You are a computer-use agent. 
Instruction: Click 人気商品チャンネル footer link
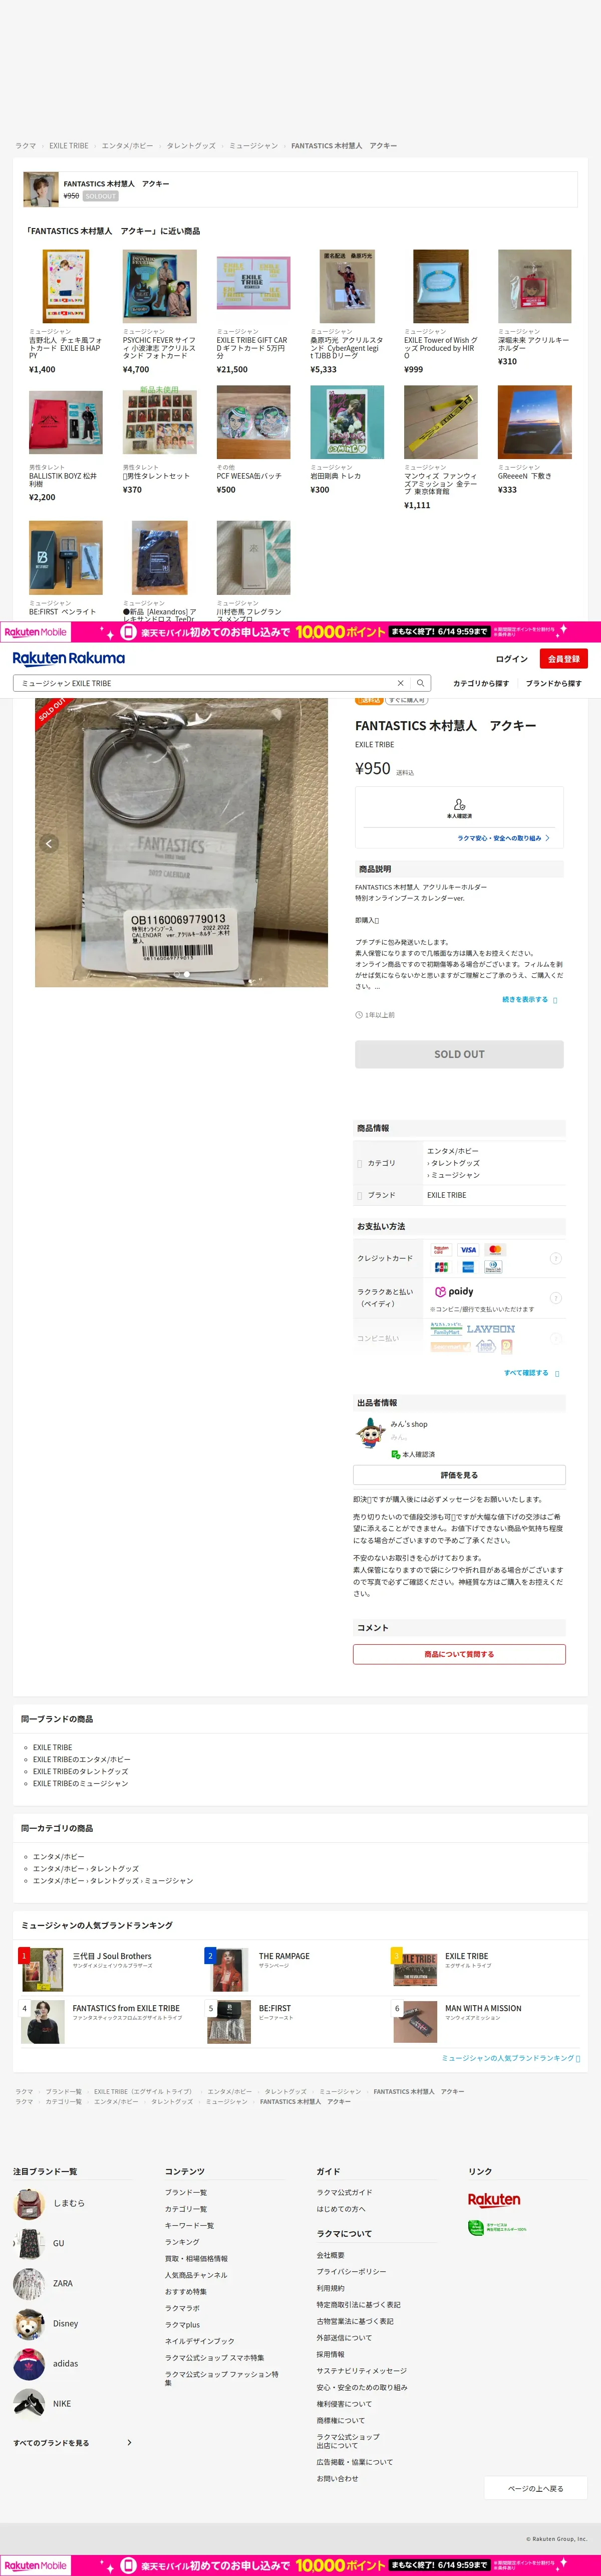(196, 2275)
